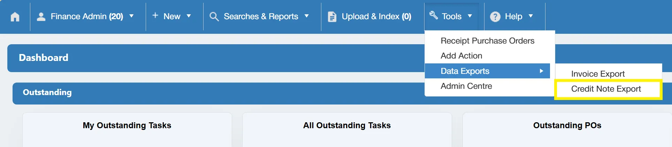This screenshot has width=672, height=147.
Task: Click the question mark Help icon
Action: click(495, 17)
